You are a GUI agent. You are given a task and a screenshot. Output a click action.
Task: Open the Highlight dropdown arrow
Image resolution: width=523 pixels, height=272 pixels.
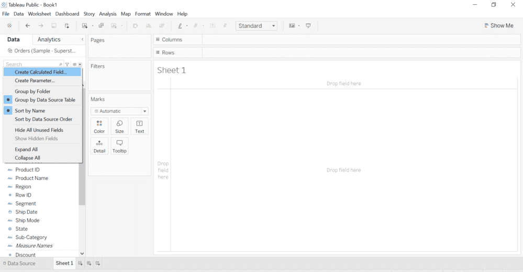coord(187,26)
